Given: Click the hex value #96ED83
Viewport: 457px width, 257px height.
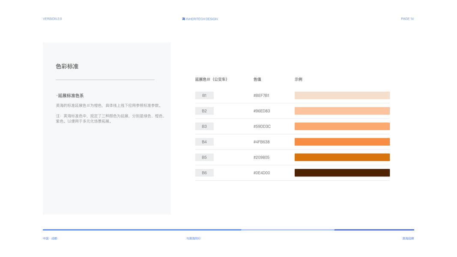Looking at the screenshot, I should [x=262, y=111].
